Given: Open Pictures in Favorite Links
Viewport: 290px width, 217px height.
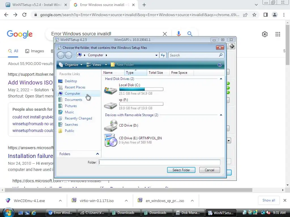Looking at the screenshot, I should click(x=71, y=106).
